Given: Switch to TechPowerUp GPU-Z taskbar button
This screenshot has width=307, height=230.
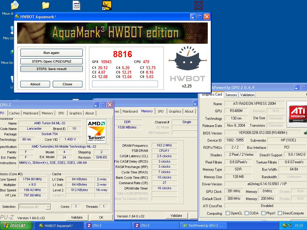Looking at the screenshot, I should (204, 226).
